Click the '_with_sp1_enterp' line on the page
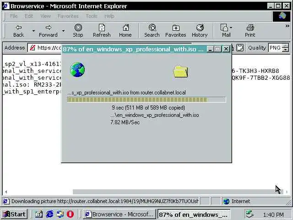This screenshot has width=293, height=220. pyautogui.click(x=32, y=91)
